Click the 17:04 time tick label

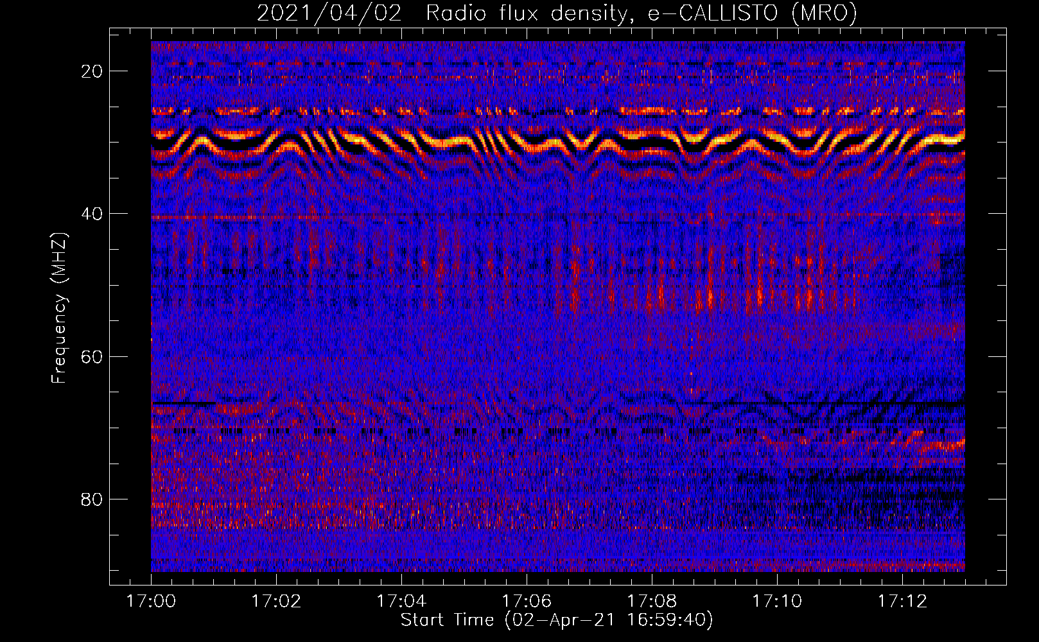[x=402, y=601]
